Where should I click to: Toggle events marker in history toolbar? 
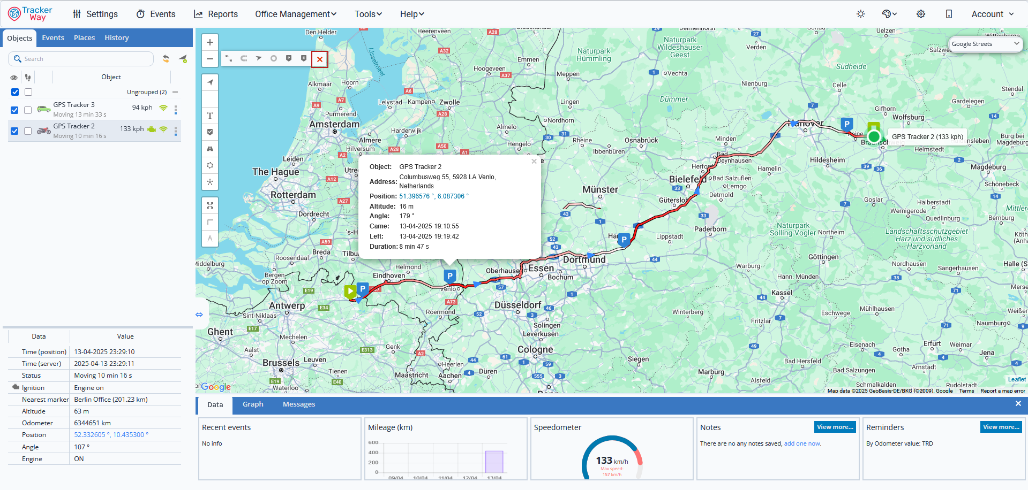[304, 58]
